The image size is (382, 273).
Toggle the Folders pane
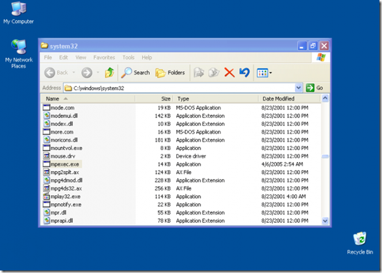tap(170, 72)
